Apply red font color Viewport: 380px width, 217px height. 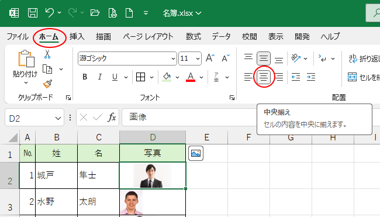(x=191, y=77)
